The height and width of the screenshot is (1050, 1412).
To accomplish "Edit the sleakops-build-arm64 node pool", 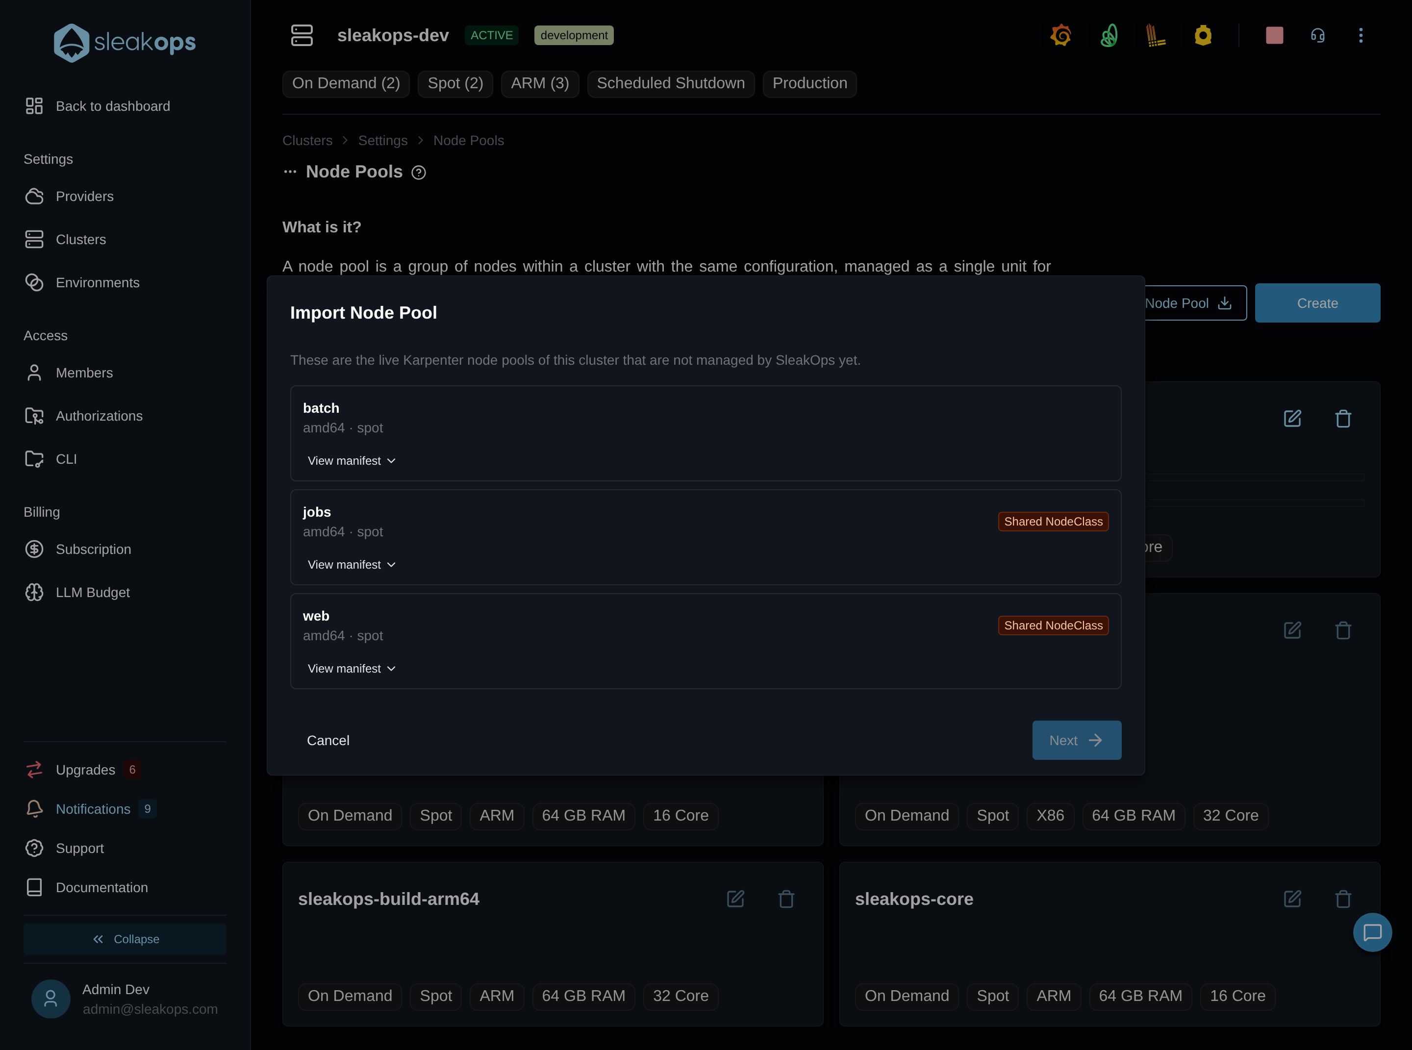I will pyautogui.click(x=735, y=899).
